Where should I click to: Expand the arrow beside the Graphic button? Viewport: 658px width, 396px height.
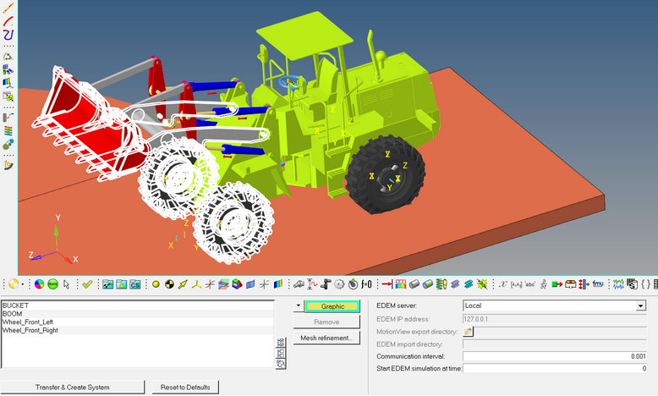[x=298, y=305]
